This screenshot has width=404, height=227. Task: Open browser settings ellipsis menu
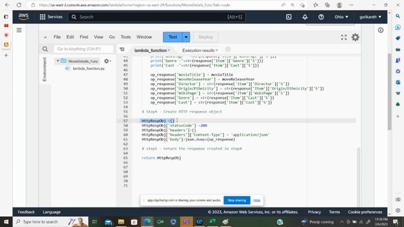pos(352,5)
